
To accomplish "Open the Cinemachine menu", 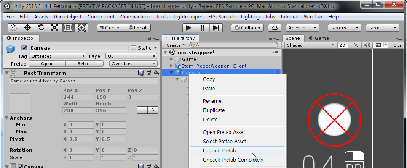I will pos(135,16).
